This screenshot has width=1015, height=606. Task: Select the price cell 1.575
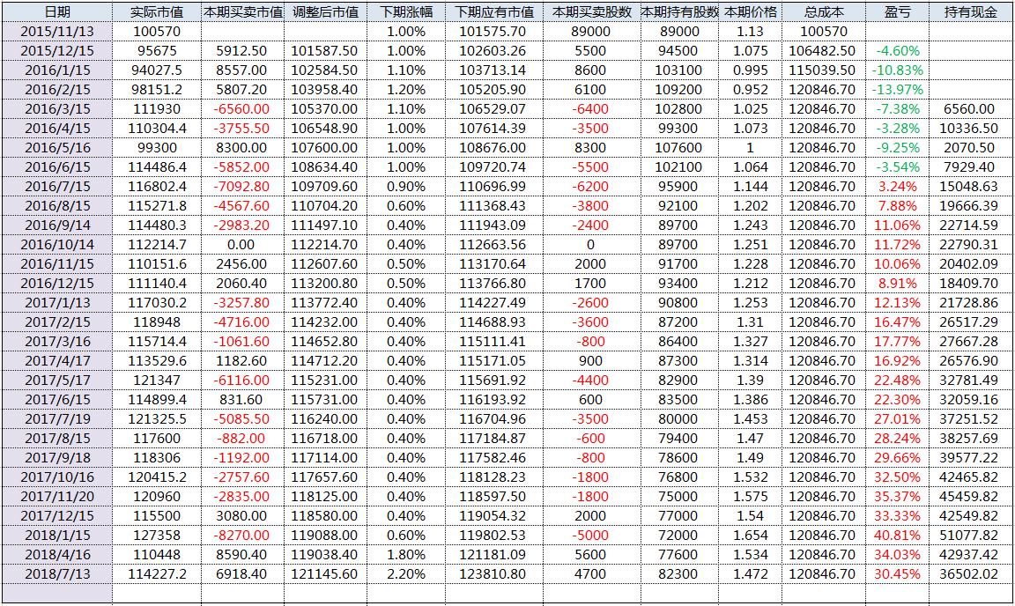pyautogui.click(x=751, y=497)
